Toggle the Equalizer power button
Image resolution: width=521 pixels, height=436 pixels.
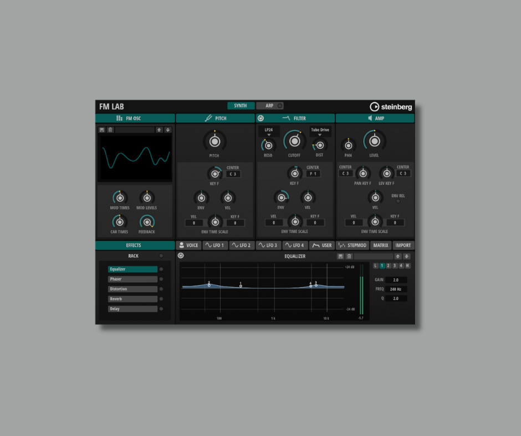coord(181,256)
